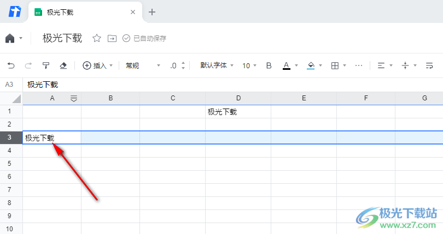Screen dimensions: 443x234
Task: Open the font size 10 dropdown
Action: [x=249, y=65]
